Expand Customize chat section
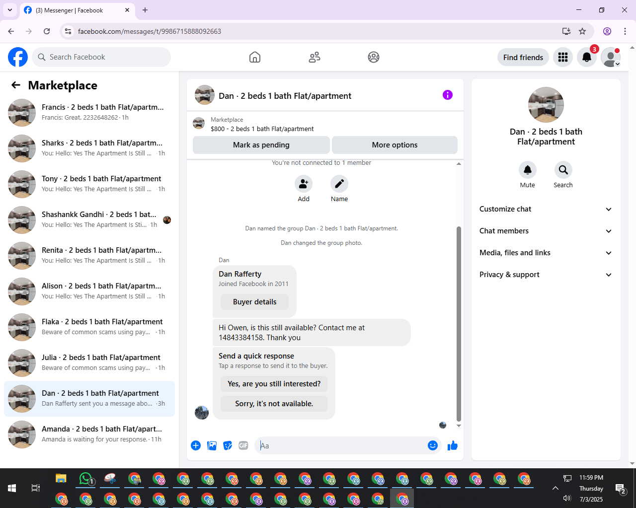This screenshot has width=636, height=508. (546, 209)
